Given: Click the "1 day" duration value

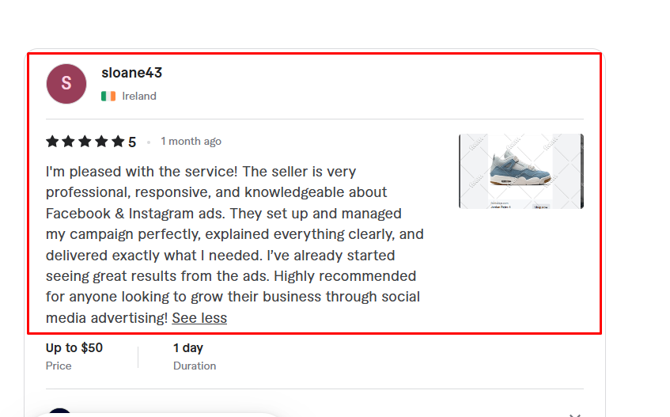Looking at the screenshot, I should pos(188,347).
